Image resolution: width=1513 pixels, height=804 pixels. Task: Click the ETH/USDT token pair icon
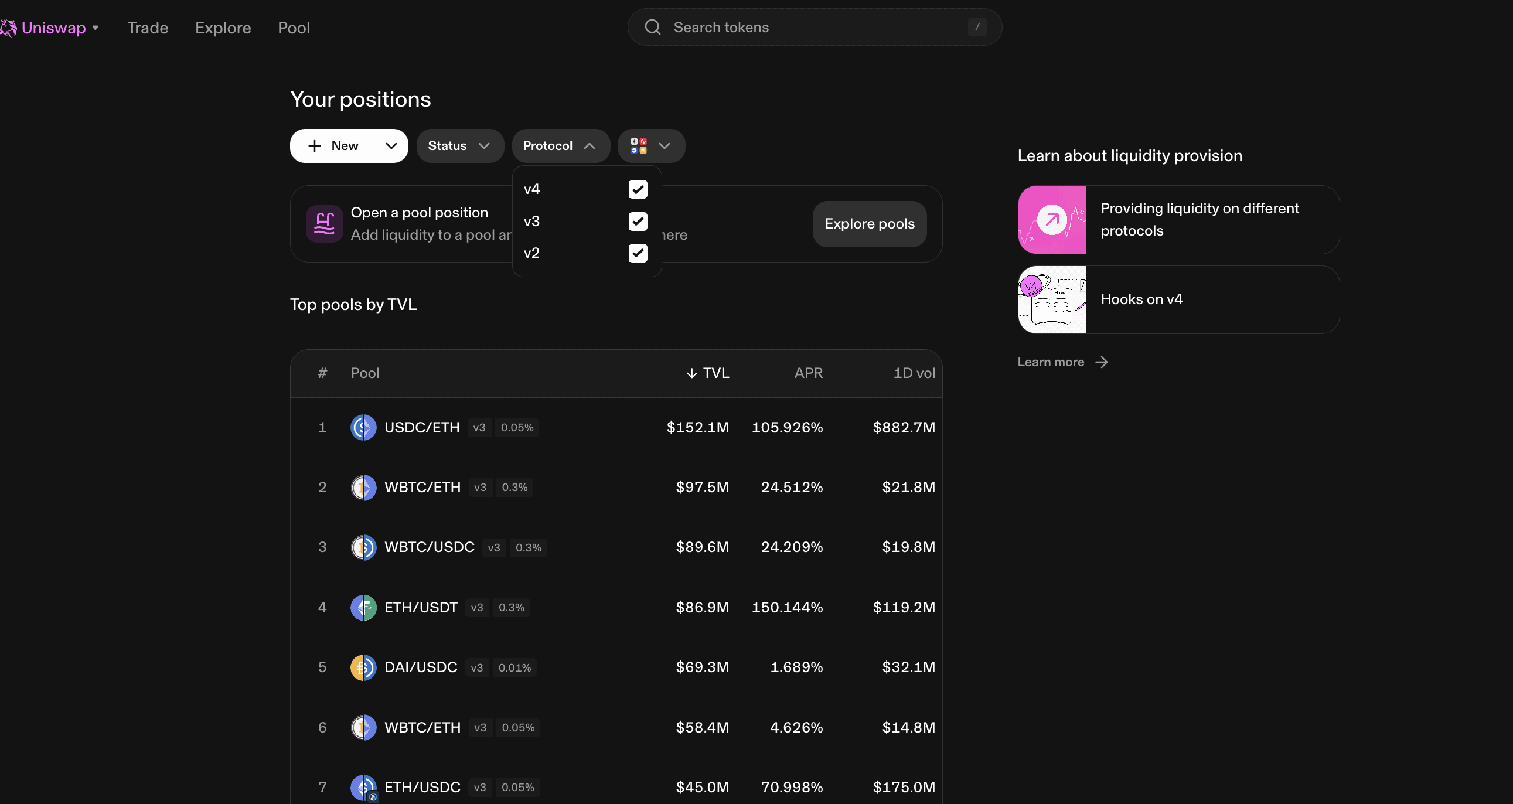pos(363,607)
